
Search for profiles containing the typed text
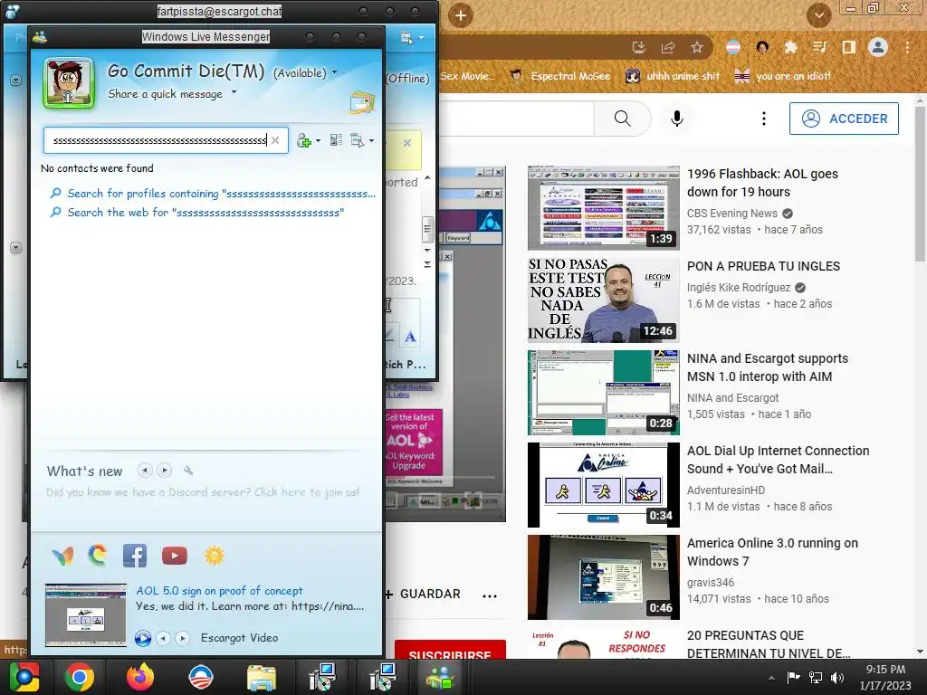221,194
